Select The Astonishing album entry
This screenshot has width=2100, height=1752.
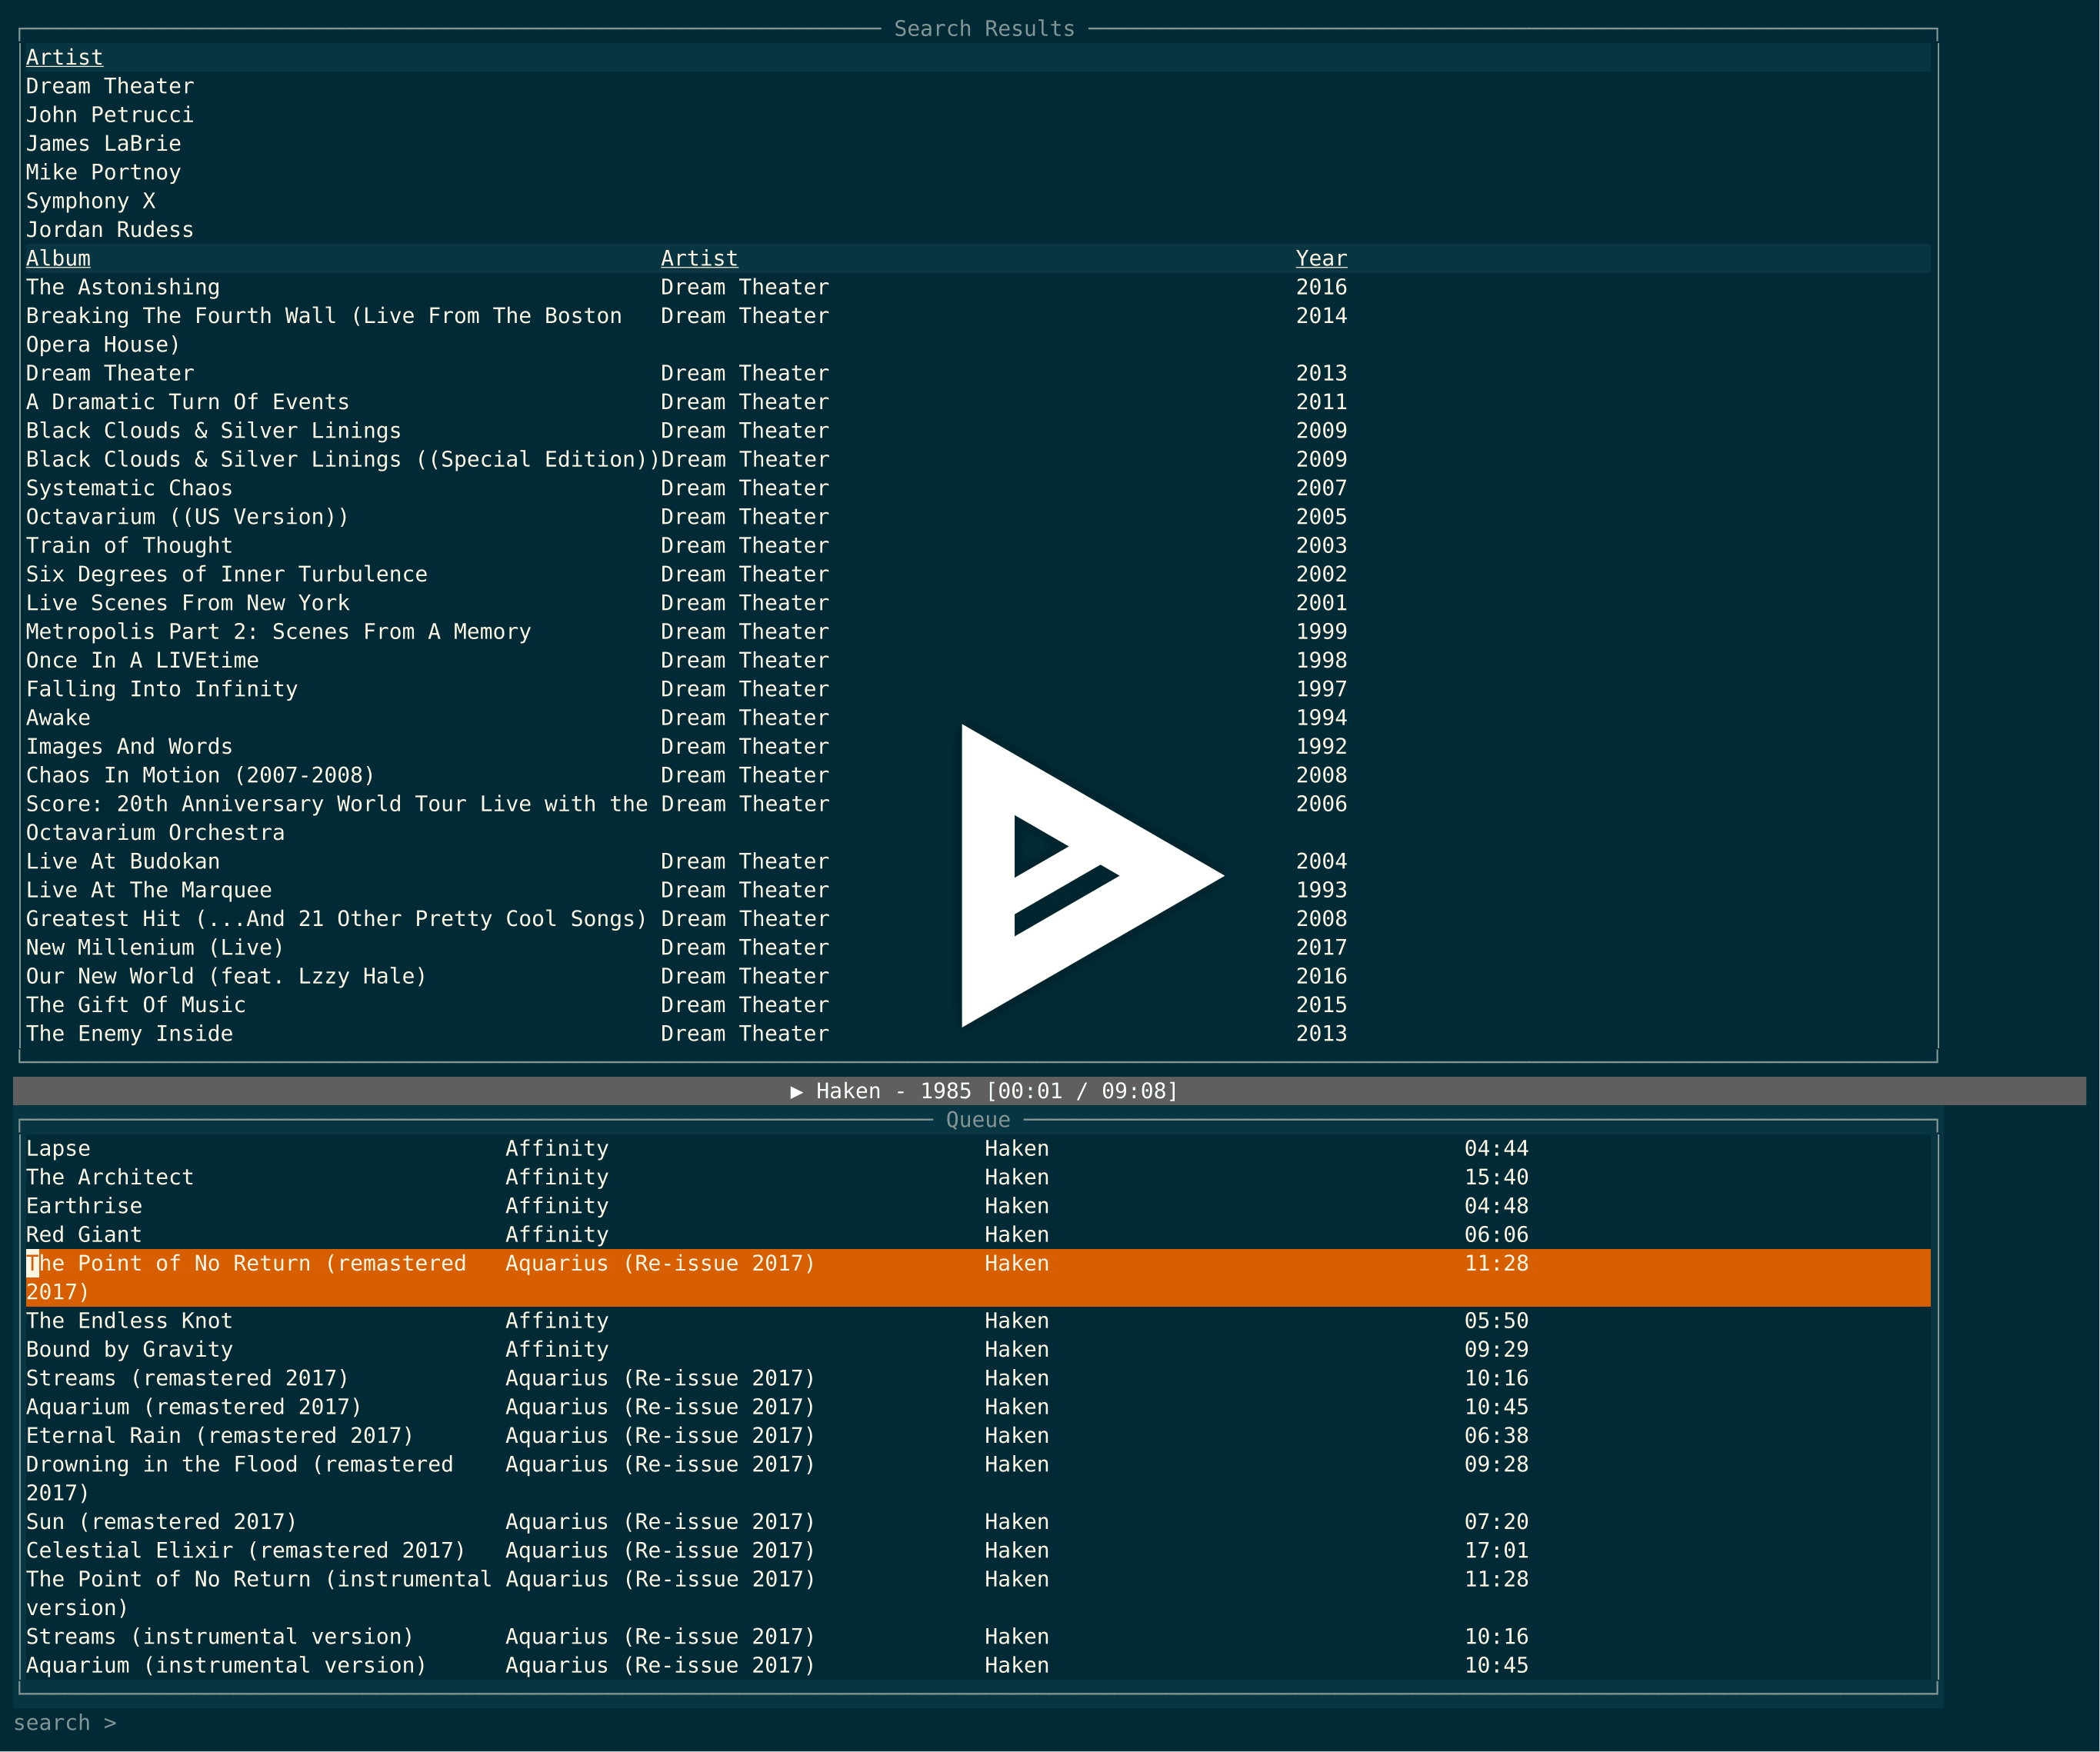click(122, 287)
